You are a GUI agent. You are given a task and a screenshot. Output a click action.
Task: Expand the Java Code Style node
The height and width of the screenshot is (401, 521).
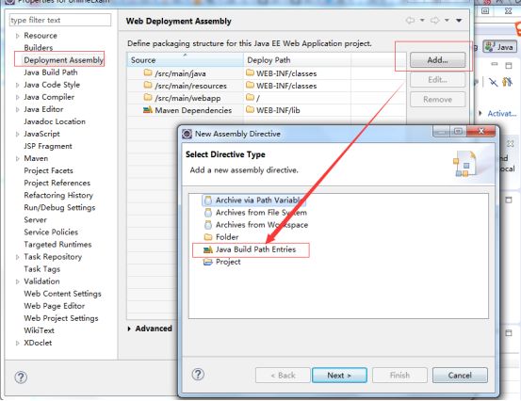(17, 85)
